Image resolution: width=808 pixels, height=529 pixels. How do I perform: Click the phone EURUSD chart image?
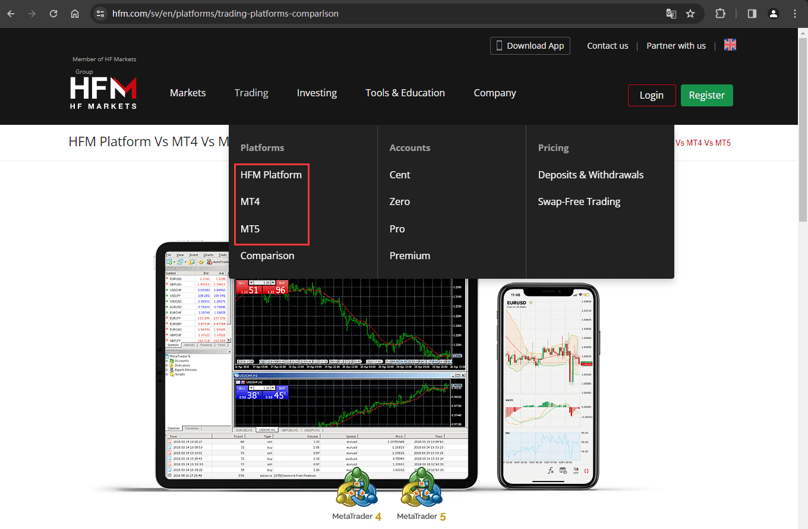pos(548,386)
